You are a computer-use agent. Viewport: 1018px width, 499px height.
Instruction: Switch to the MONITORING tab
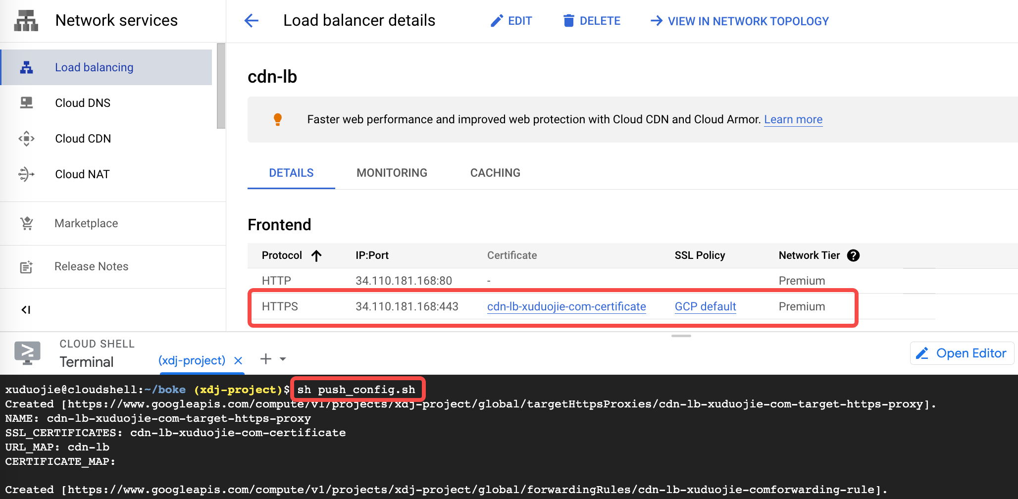[392, 173]
